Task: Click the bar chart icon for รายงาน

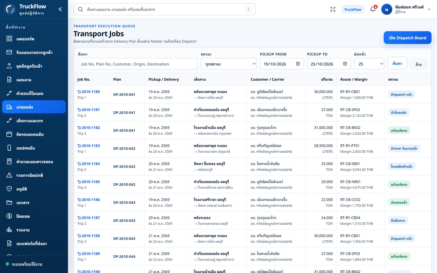Action: tap(9, 230)
